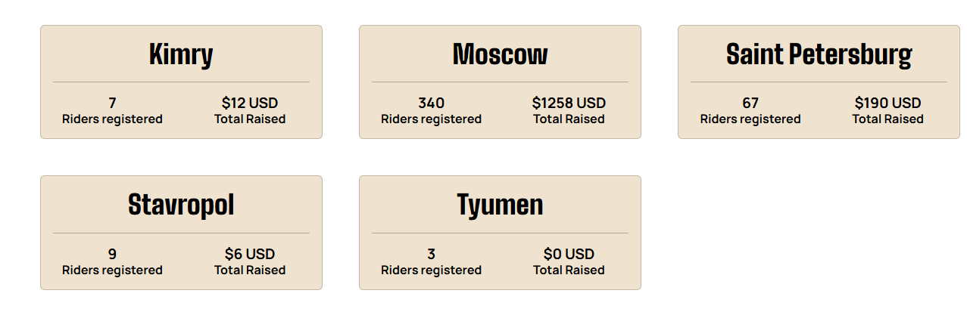Click the Total Raised label under Kimry

coord(250,119)
